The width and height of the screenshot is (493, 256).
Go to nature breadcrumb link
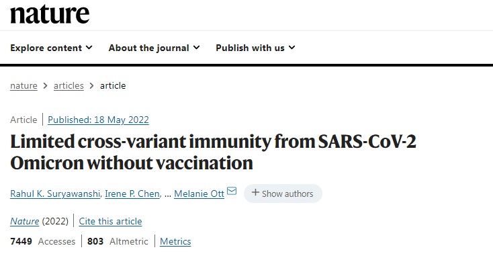point(24,85)
